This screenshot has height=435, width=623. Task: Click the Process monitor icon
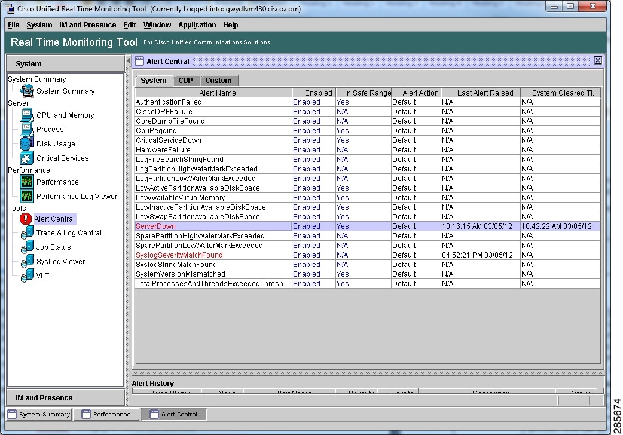click(27, 130)
